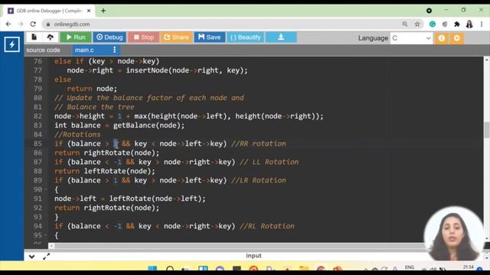The image size is (490, 275).
Task: Open the Extensions puzzle icon
Action: pyautogui.click(x=457, y=24)
